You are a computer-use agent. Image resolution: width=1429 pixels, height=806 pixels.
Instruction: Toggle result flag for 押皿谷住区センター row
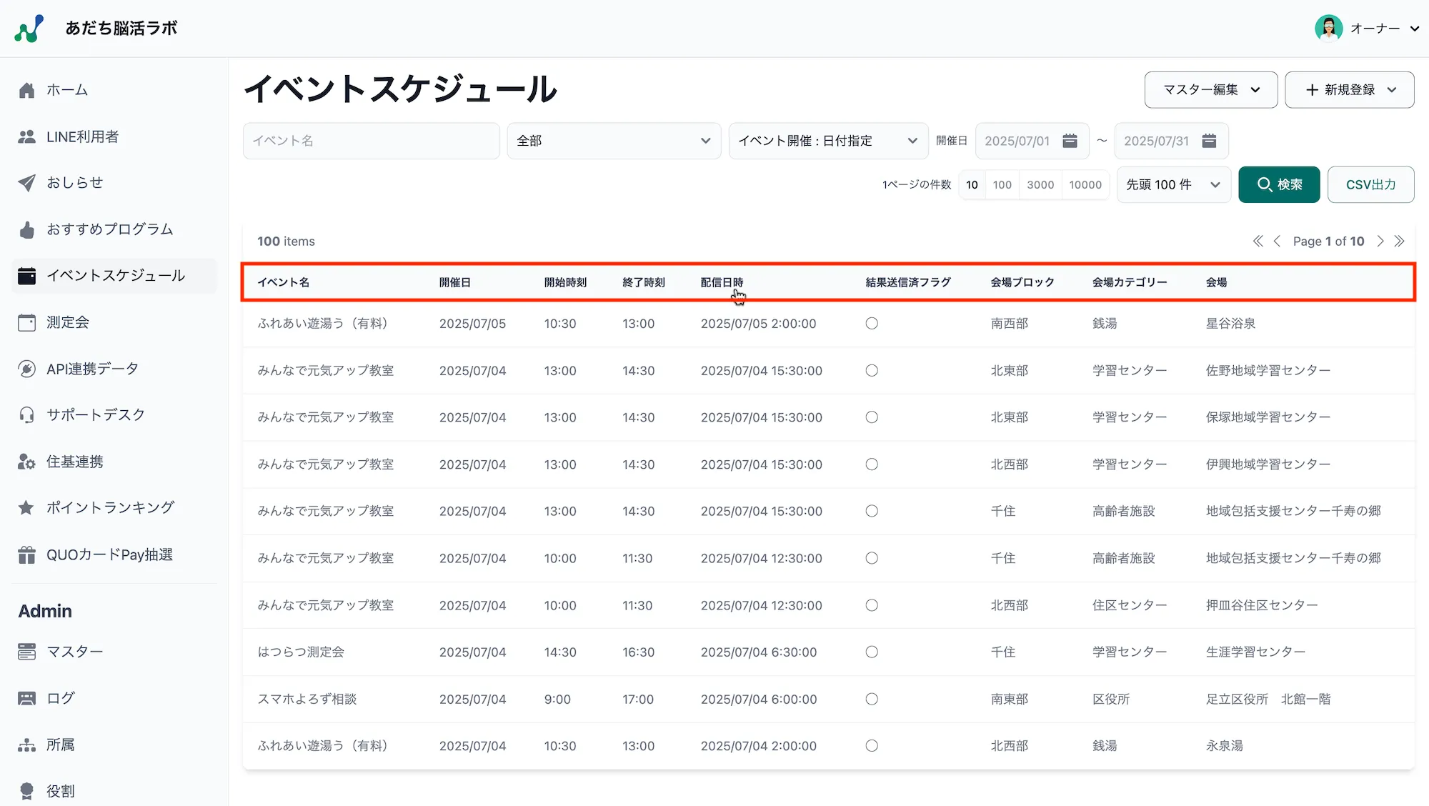(872, 605)
